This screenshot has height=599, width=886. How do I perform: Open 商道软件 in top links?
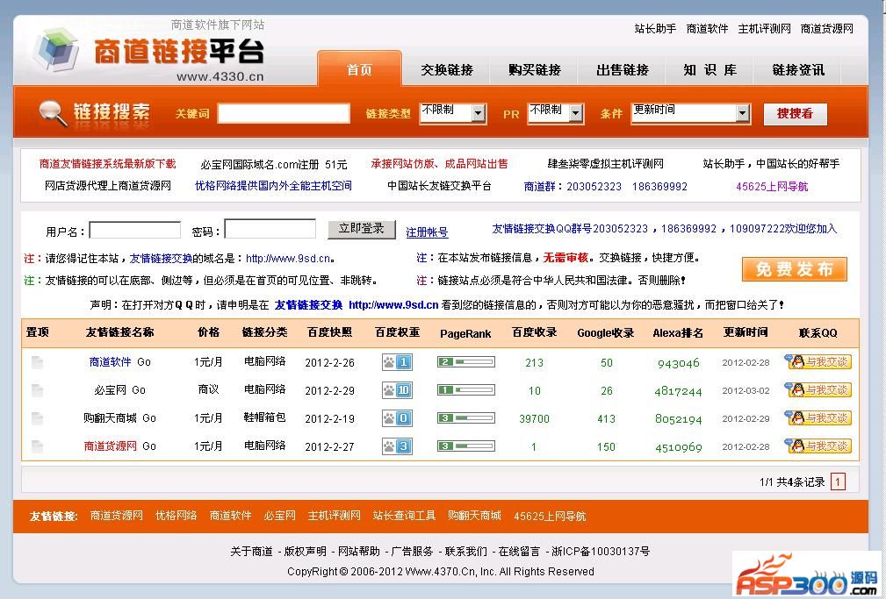tap(707, 29)
